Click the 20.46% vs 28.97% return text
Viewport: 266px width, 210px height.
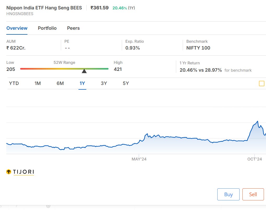tap(201, 70)
